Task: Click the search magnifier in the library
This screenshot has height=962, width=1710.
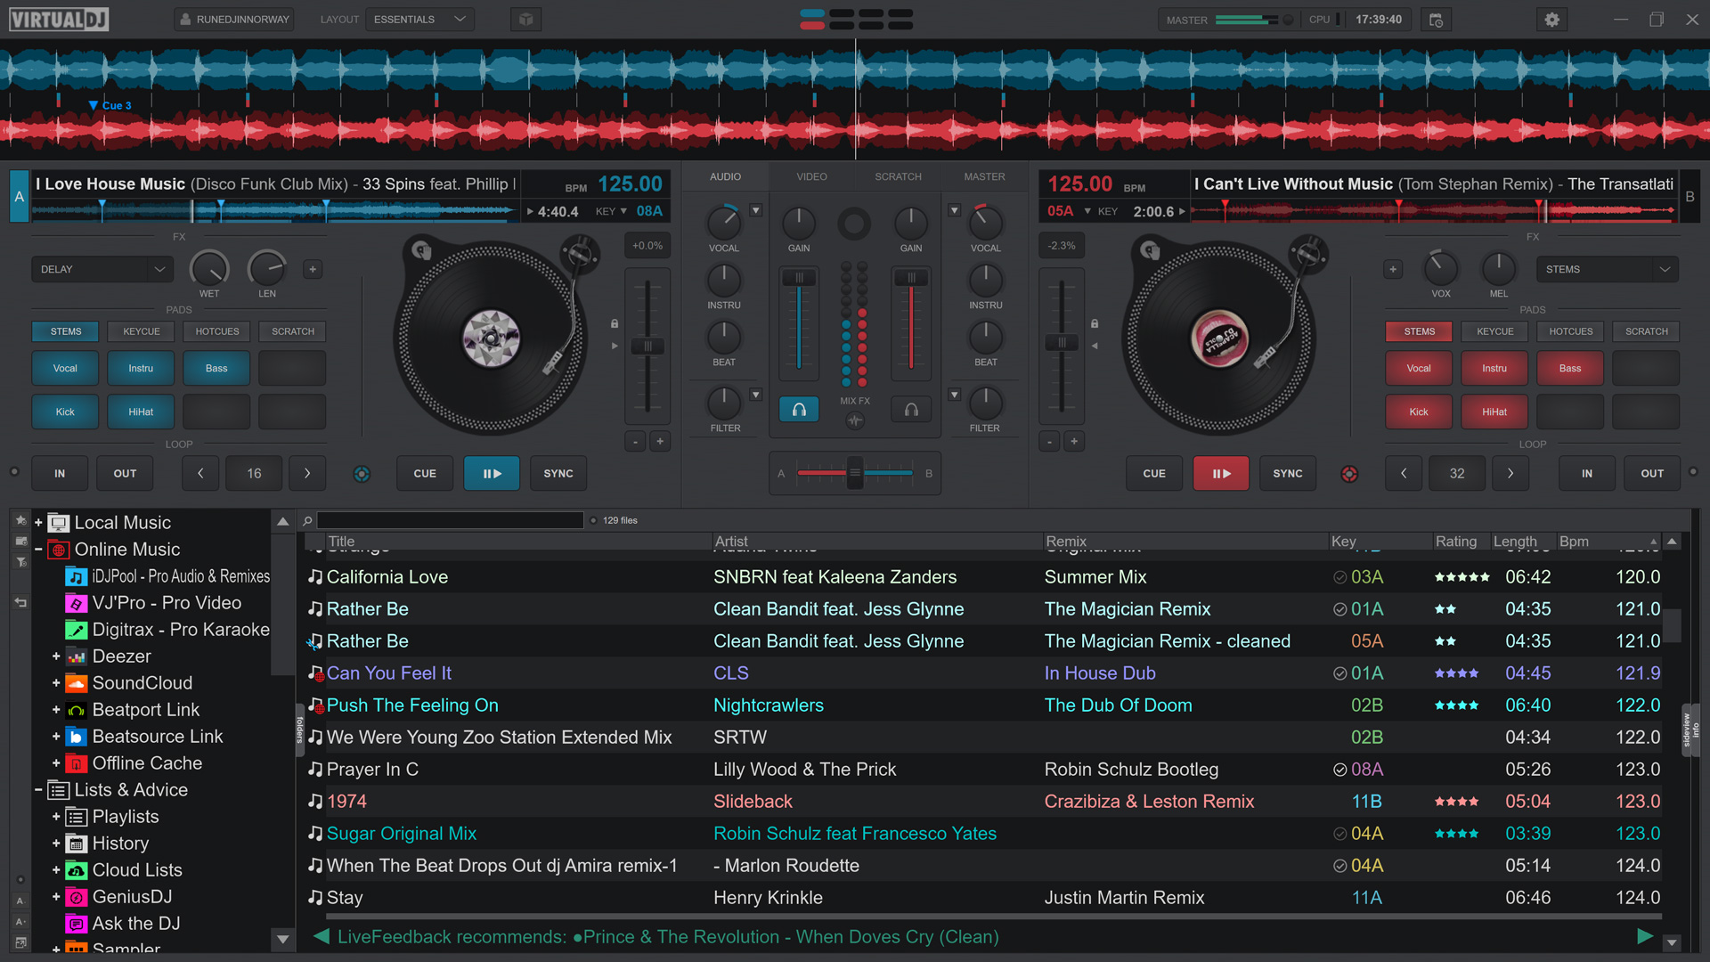Action: pos(306,520)
